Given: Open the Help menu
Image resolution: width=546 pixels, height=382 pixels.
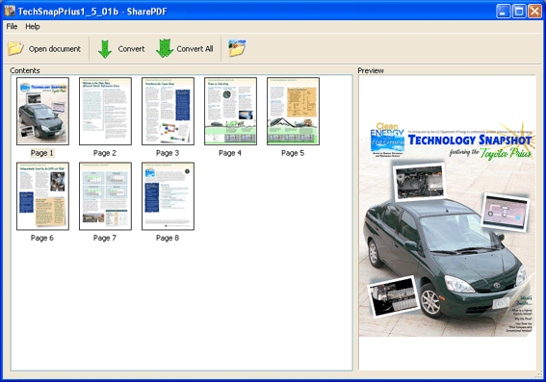Looking at the screenshot, I should pyautogui.click(x=33, y=26).
